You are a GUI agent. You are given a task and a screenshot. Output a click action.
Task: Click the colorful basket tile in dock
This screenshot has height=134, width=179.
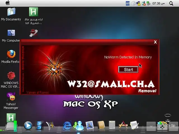[162, 126]
